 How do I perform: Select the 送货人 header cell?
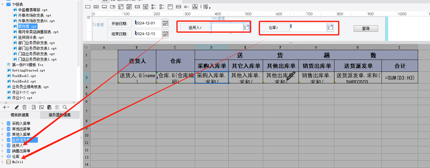137,61
